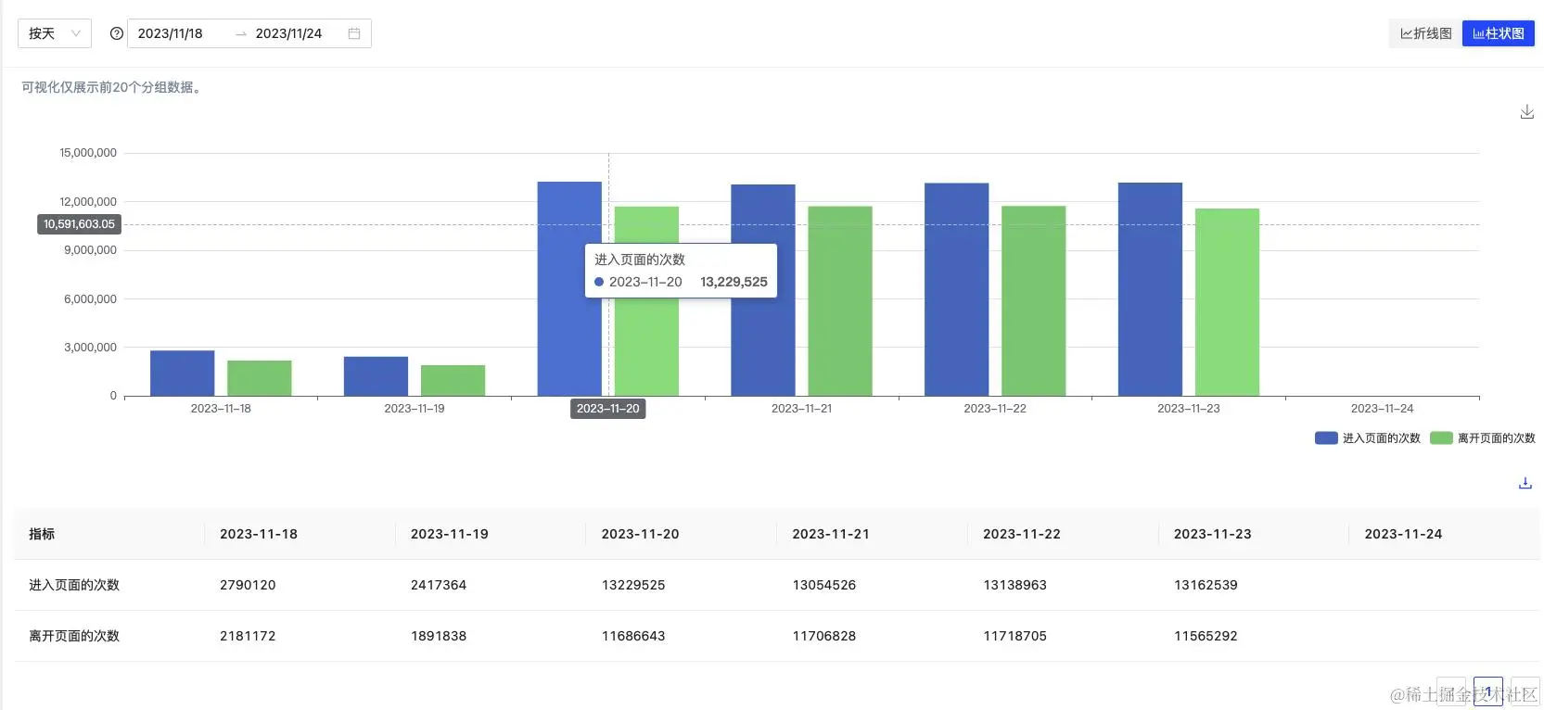Click green bar for 2023-11-22
The image size is (1544, 710).
tap(1034, 301)
